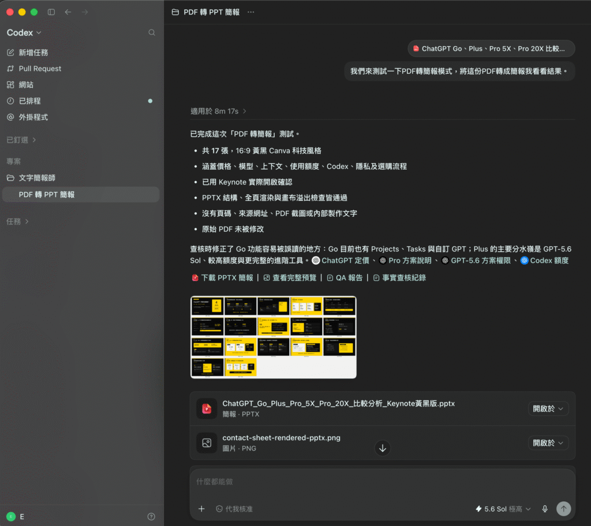This screenshot has width=591, height=526.
Task: Click 查看完整預覽 link
Action: tap(290, 277)
